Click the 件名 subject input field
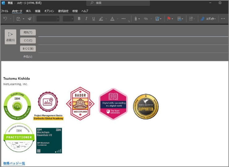This screenshot has height=167, width=229. point(133,57)
